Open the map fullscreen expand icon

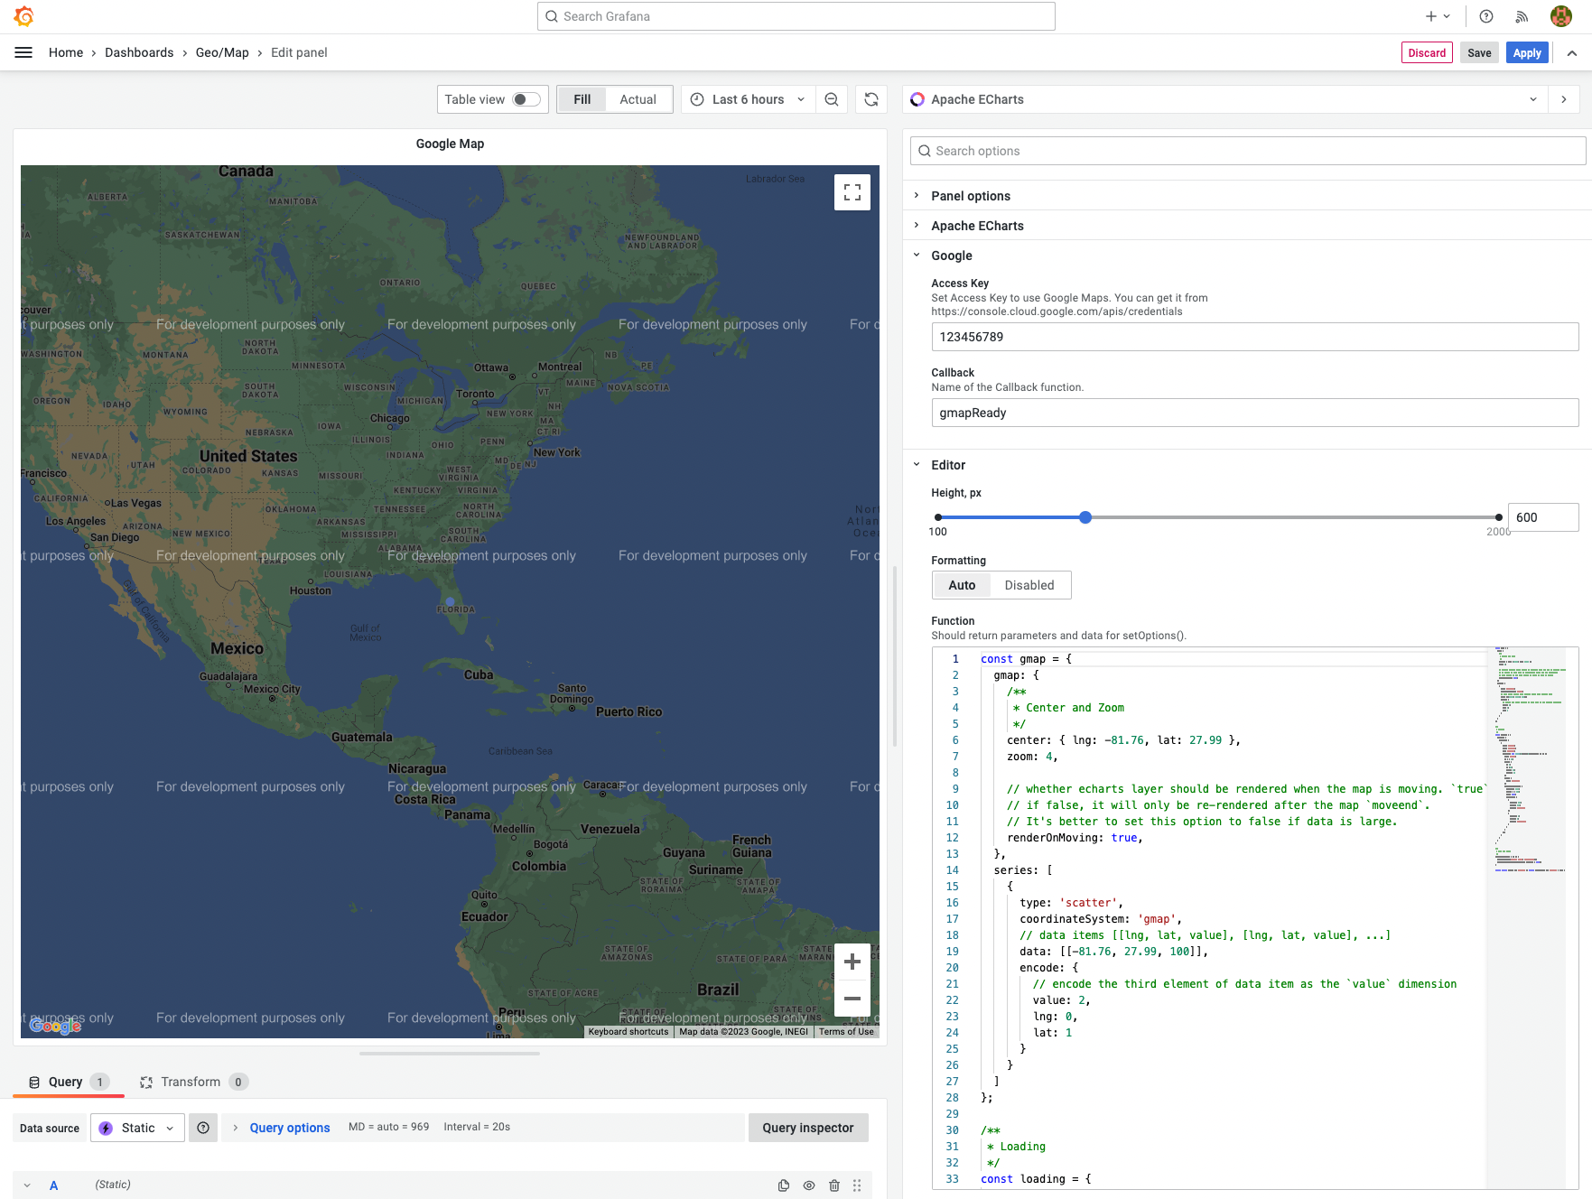(852, 191)
